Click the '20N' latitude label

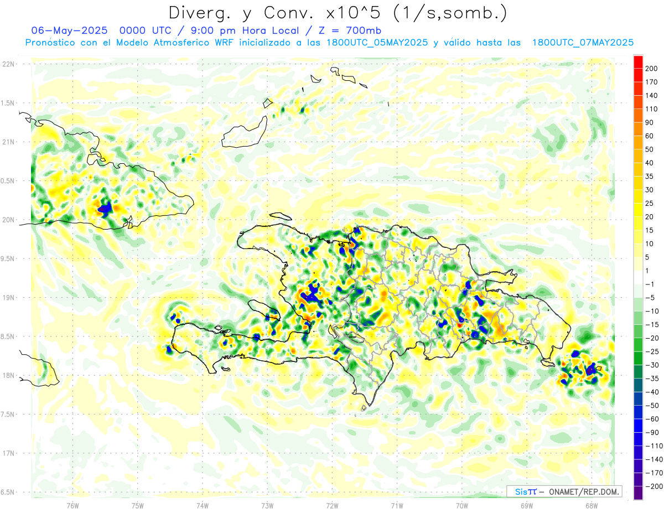click(x=8, y=220)
